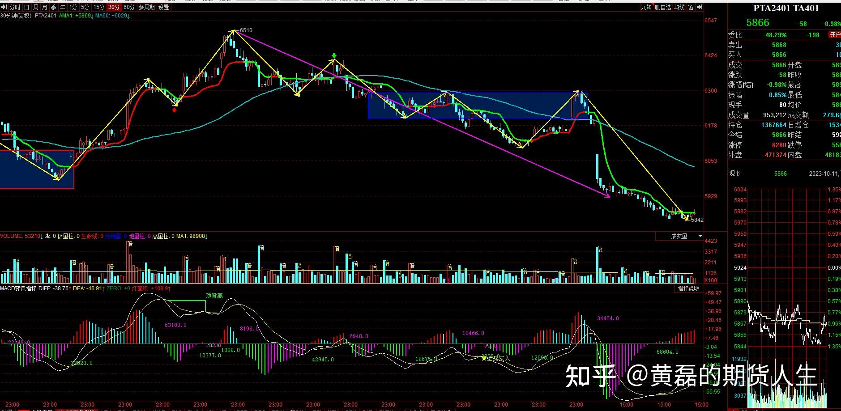Switch to 分时 intraday chart

[14, 7]
